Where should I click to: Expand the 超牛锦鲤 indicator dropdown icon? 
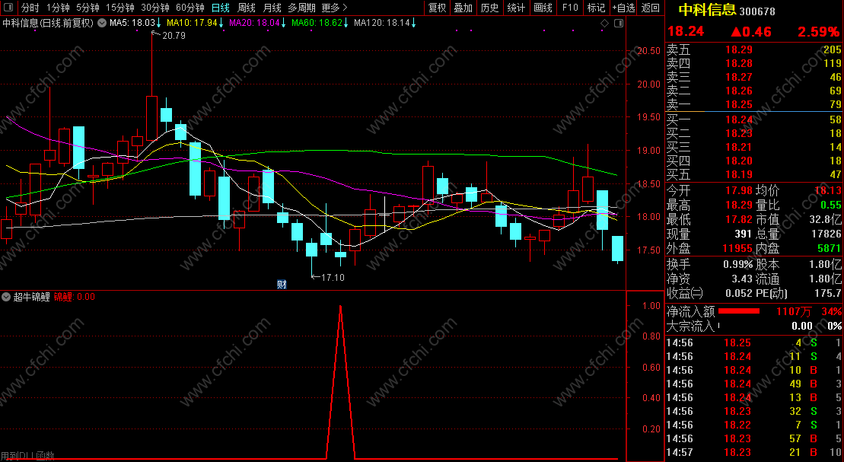6,297
